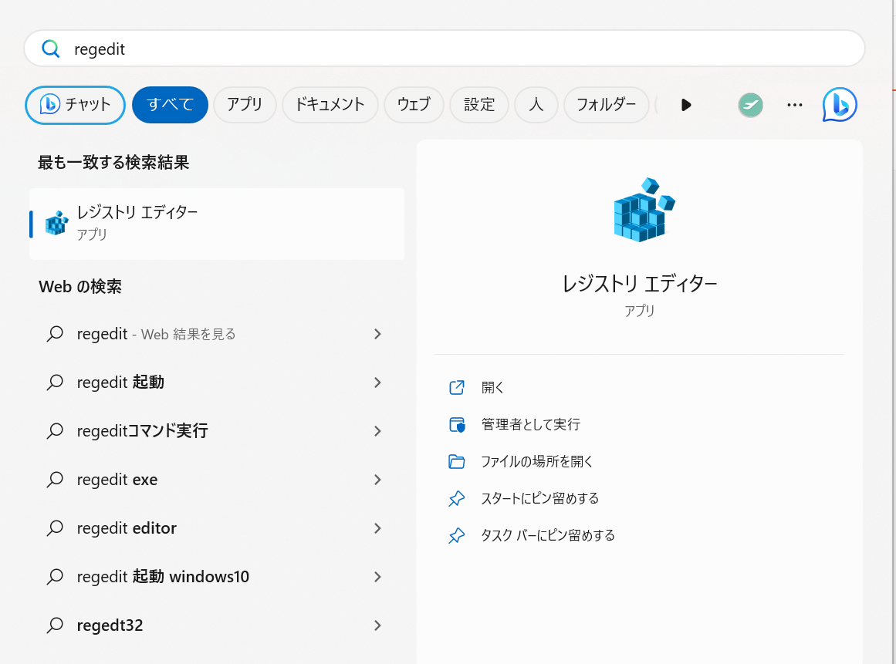Expand the 'regedit 起動' chevron arrow
Screen dimensions: 896x664
click(x=377, y=383)
